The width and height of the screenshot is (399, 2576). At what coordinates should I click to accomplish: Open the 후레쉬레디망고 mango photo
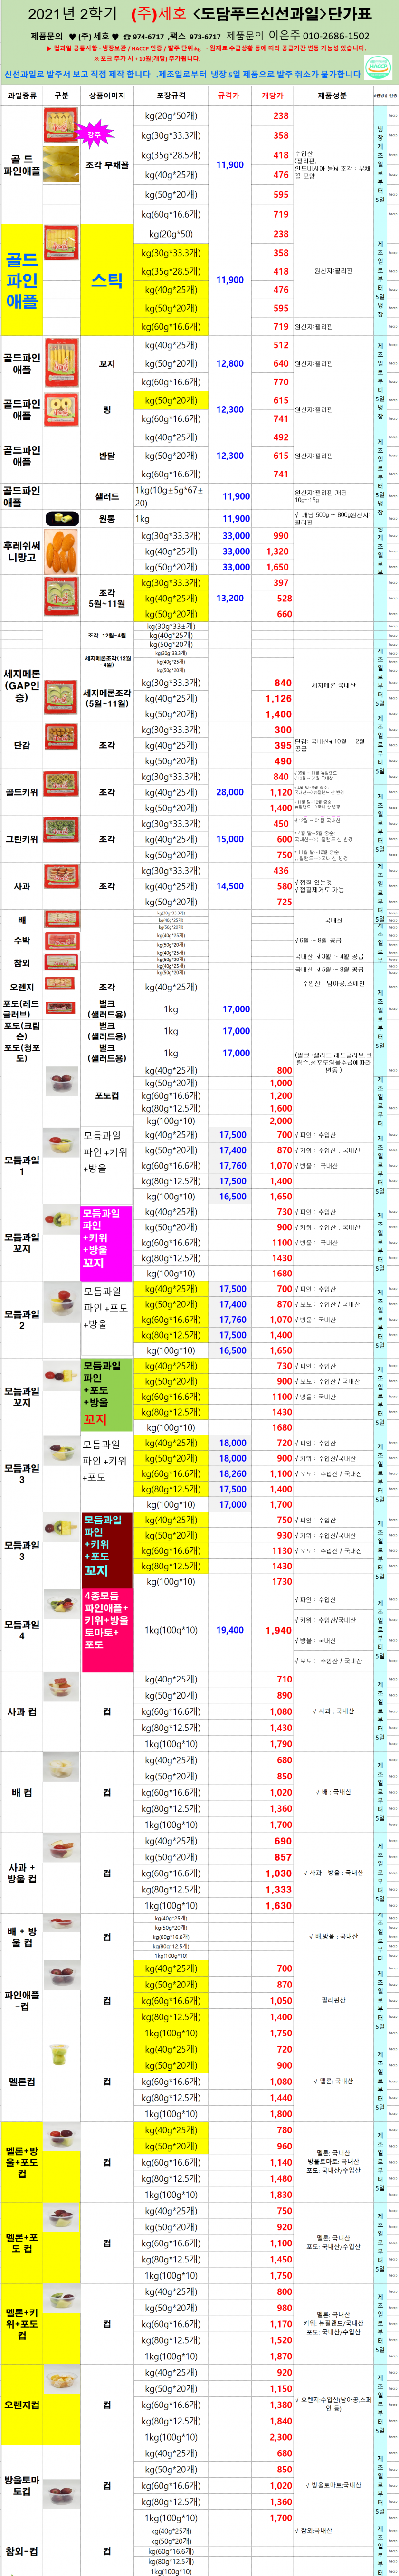tap(61, 550)
